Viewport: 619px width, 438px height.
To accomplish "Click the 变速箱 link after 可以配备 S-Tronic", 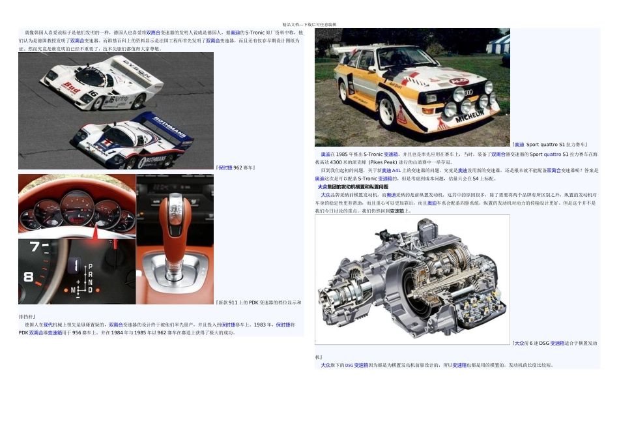I will (x=385, y=179).
